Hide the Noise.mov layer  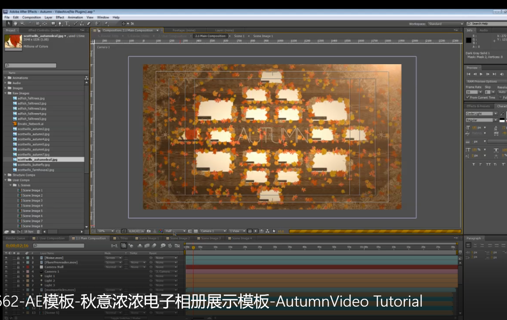point(6,258)
